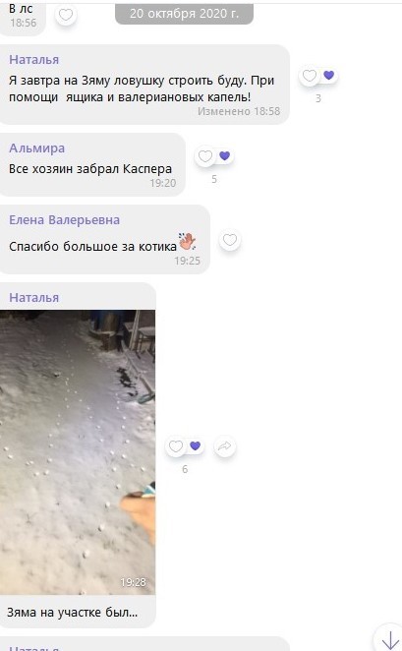Open Наталья's name above ловушку message
402x651 pixels.
pyautogui.click(x=34, y=60)
